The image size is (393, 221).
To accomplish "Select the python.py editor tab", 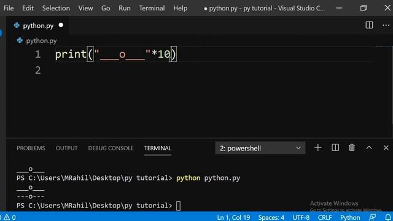I will 37,26.
